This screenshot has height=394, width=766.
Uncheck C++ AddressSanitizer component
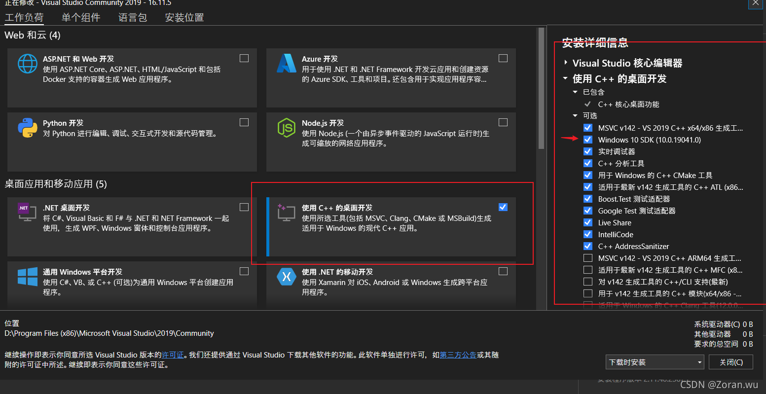click(588, 246)
